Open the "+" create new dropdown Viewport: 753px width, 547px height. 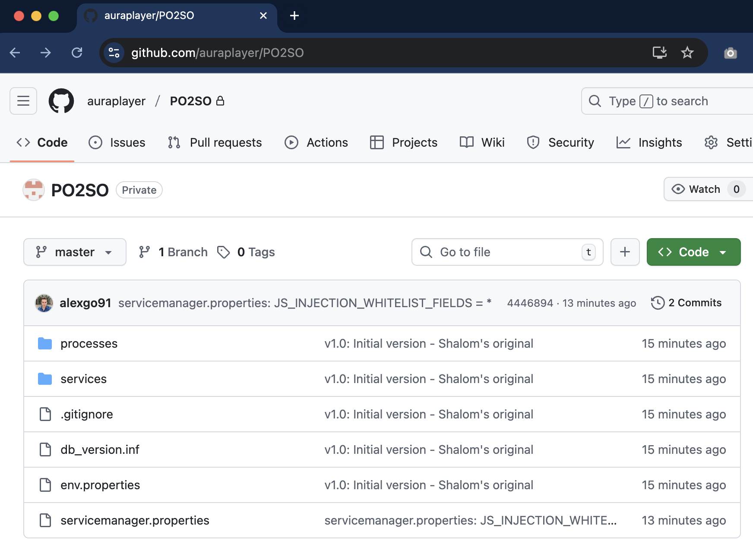point(625,251)
